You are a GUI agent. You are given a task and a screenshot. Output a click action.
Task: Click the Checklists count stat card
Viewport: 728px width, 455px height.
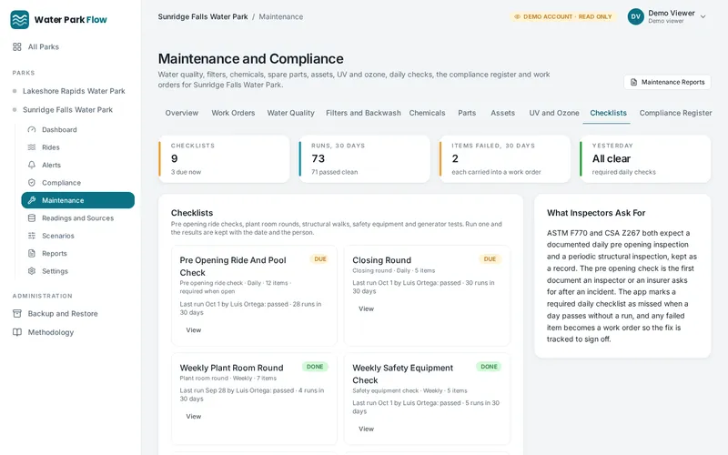(x=224, y=158)
